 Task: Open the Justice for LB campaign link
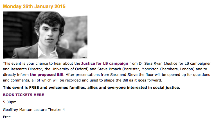tap(105, 64)
